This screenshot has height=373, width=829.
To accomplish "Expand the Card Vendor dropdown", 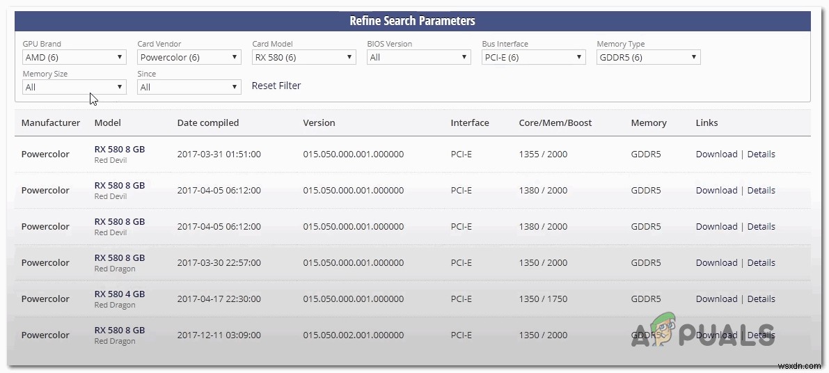I will 189,57.
